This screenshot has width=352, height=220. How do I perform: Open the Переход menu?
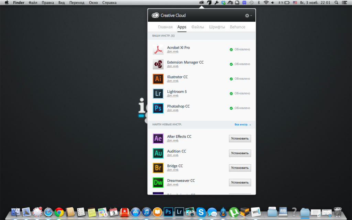[77, 3]
